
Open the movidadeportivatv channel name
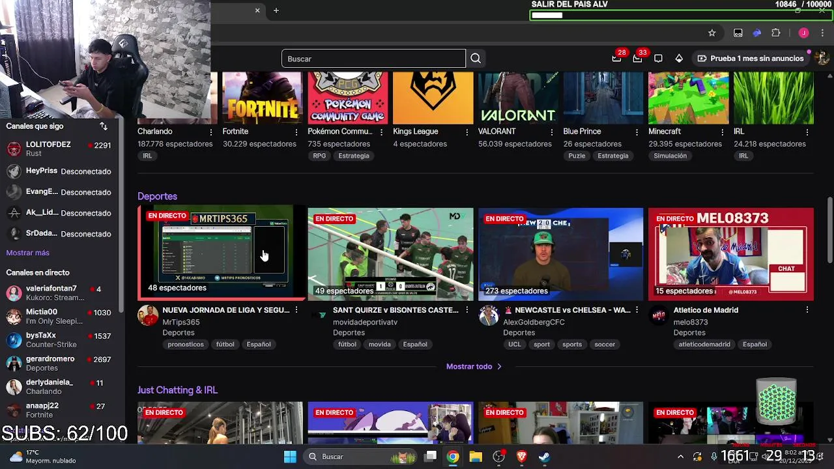pos(365,322)
